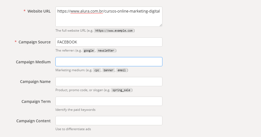The image size is (261, 137).
Task: Click the "spring_sale" example tag
Action: click(121, 90)
